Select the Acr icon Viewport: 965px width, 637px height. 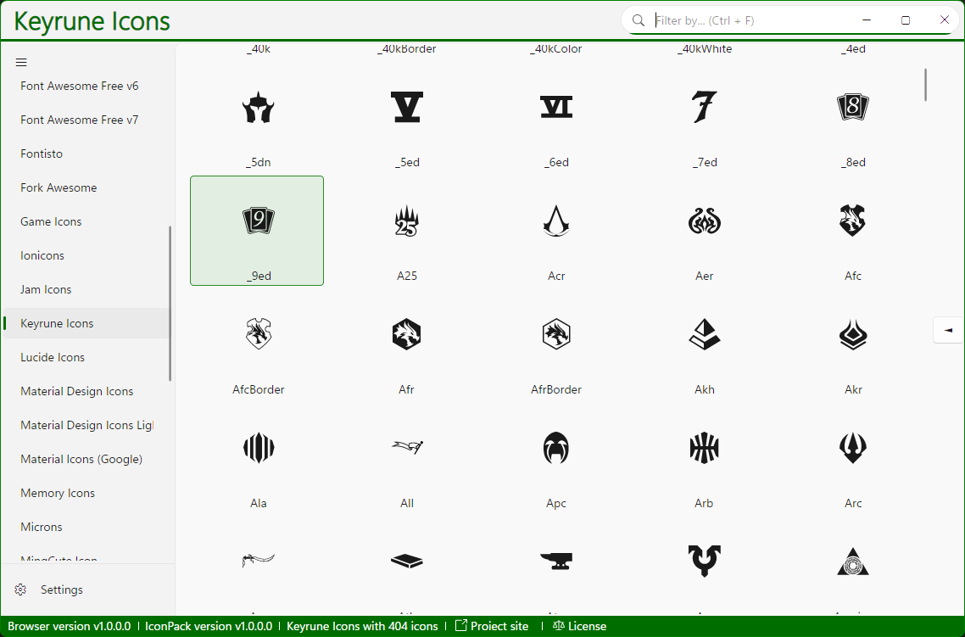coord(555,221)
